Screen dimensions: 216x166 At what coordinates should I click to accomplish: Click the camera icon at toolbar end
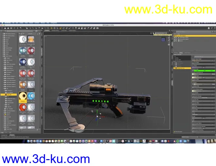point(98,28)
